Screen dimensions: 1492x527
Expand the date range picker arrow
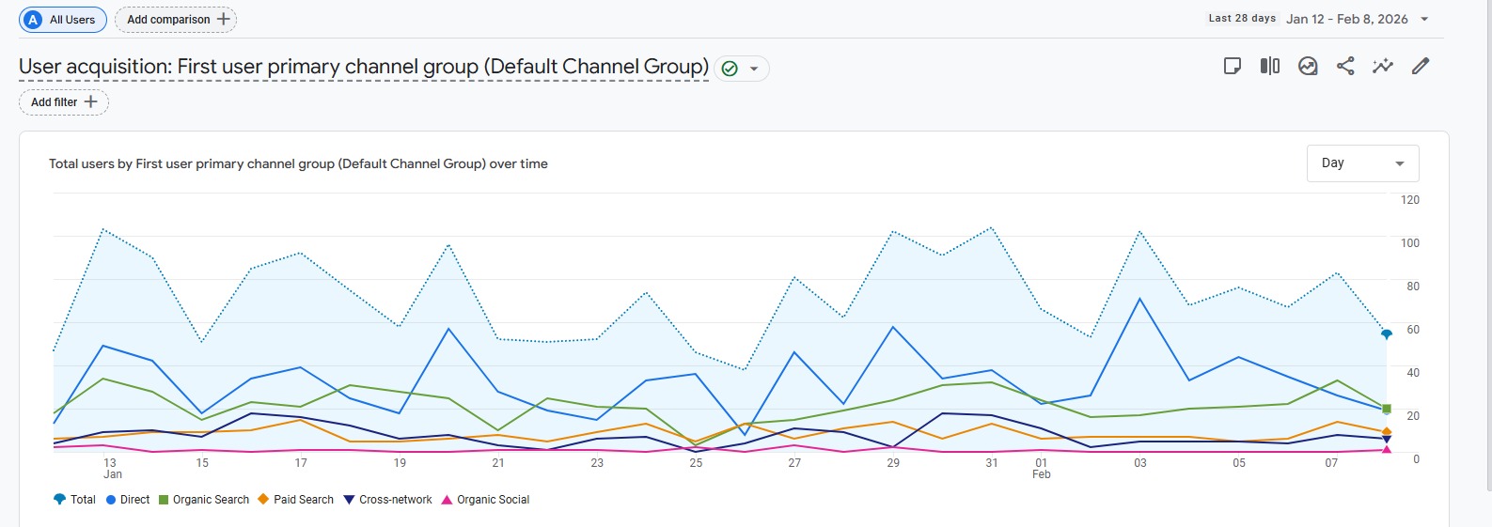click(1424, 20)
